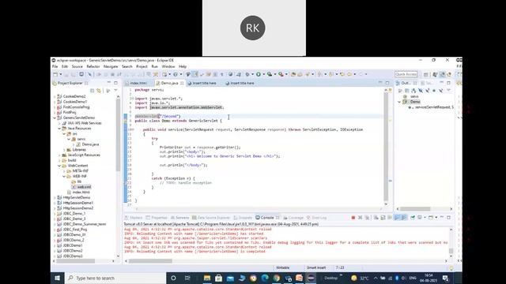Click Outline horizontal scrollbar thumb
This screenshot has width=506, height=284.
(x=415, y=209)
